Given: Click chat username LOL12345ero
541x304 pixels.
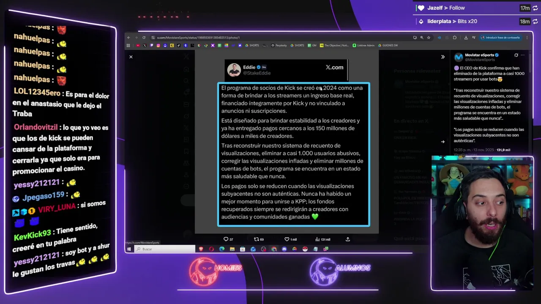Looking at the screenshot, I should point(37,92).
